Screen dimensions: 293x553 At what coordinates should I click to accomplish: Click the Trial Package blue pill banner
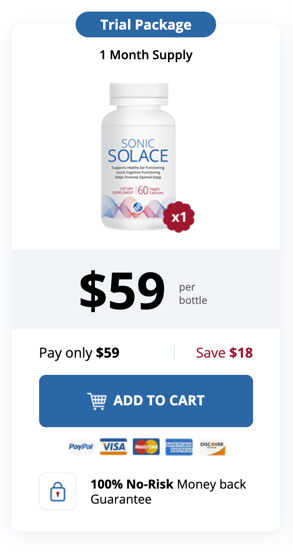click(x=146, y=24)
